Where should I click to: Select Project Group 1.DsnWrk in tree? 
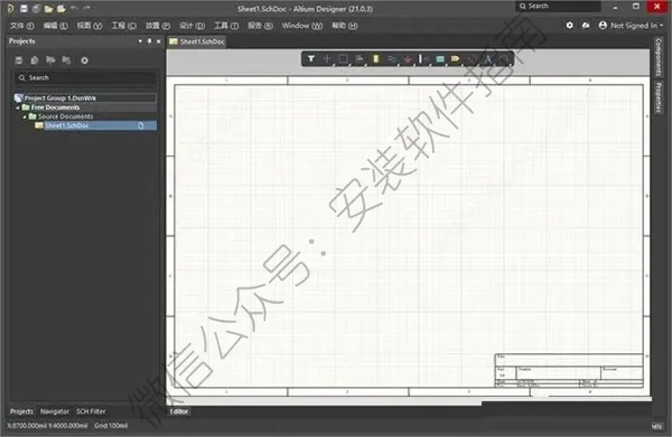85,98
